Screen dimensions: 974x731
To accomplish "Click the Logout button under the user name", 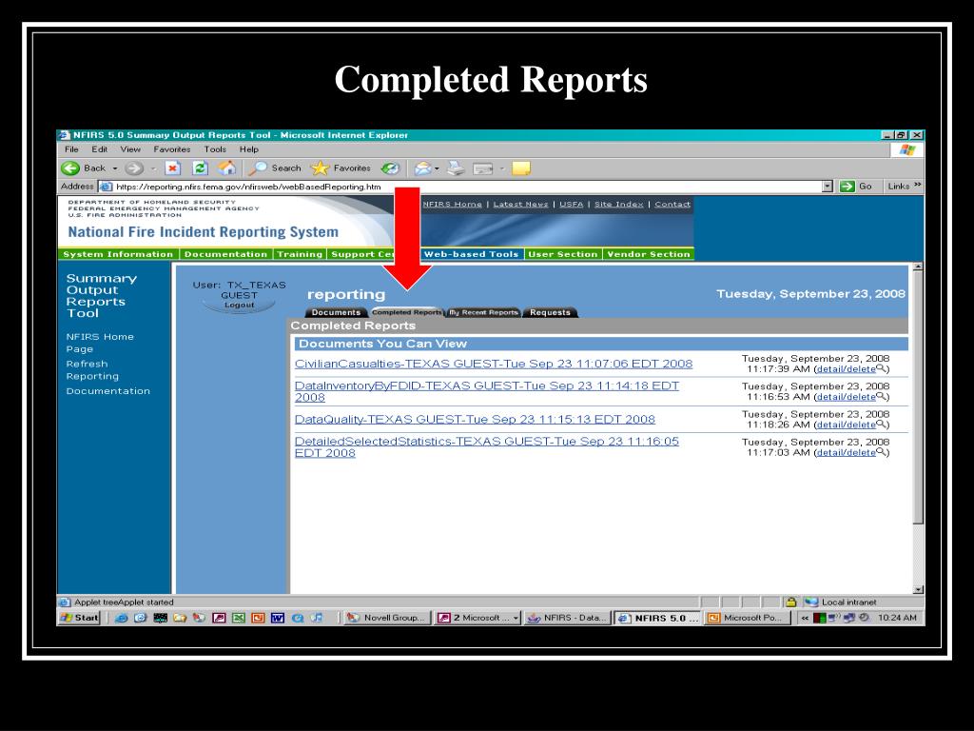I will tap(239, 305).
